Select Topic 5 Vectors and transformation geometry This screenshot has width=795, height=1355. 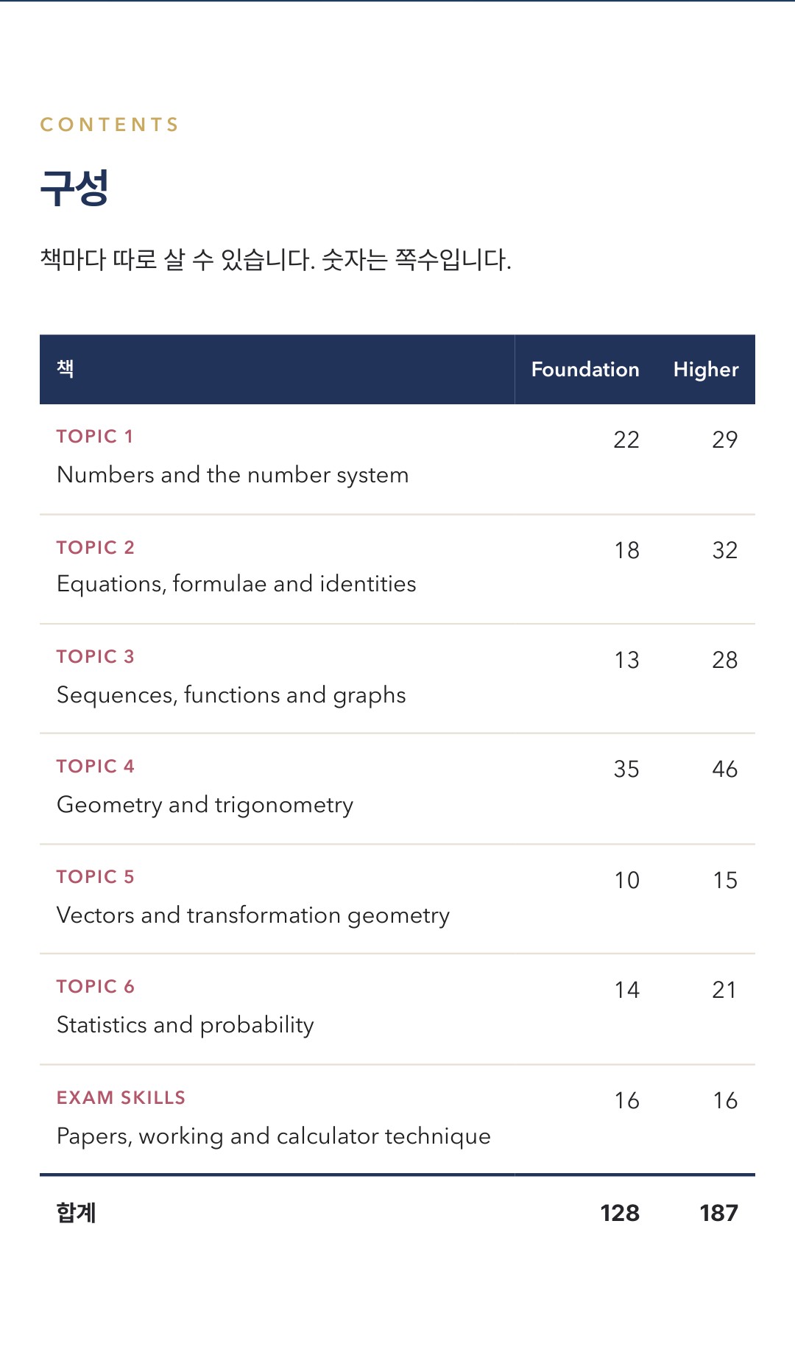click(x=397, y=899)
